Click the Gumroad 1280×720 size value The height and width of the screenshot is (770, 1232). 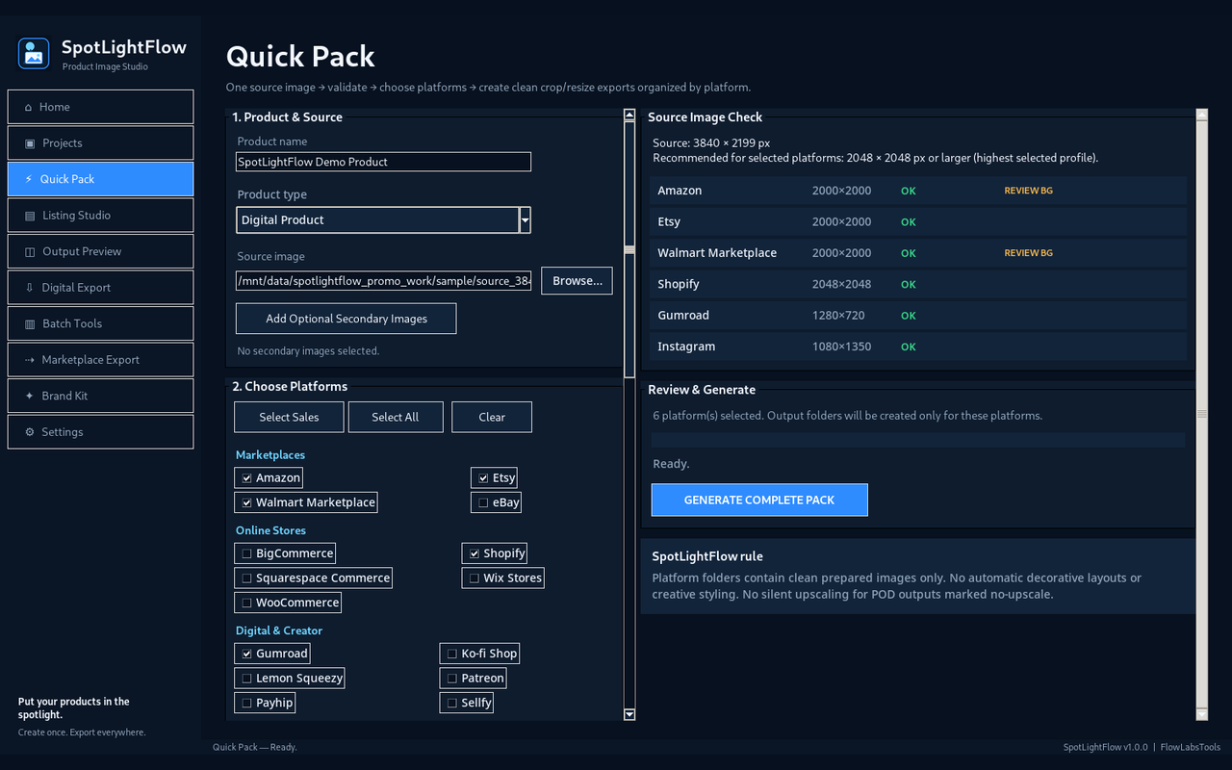pyautogui.click(x=838, y=316)
